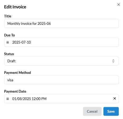Click the Payment Method label
The image size is (123, 119).
tap(17, 73)
